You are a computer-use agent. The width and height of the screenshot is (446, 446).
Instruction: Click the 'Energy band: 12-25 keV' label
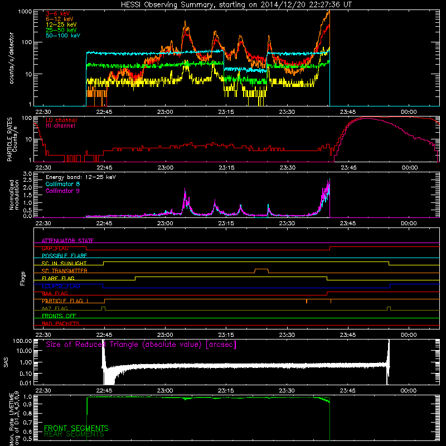pyautogui.click(x=81, y=177)
